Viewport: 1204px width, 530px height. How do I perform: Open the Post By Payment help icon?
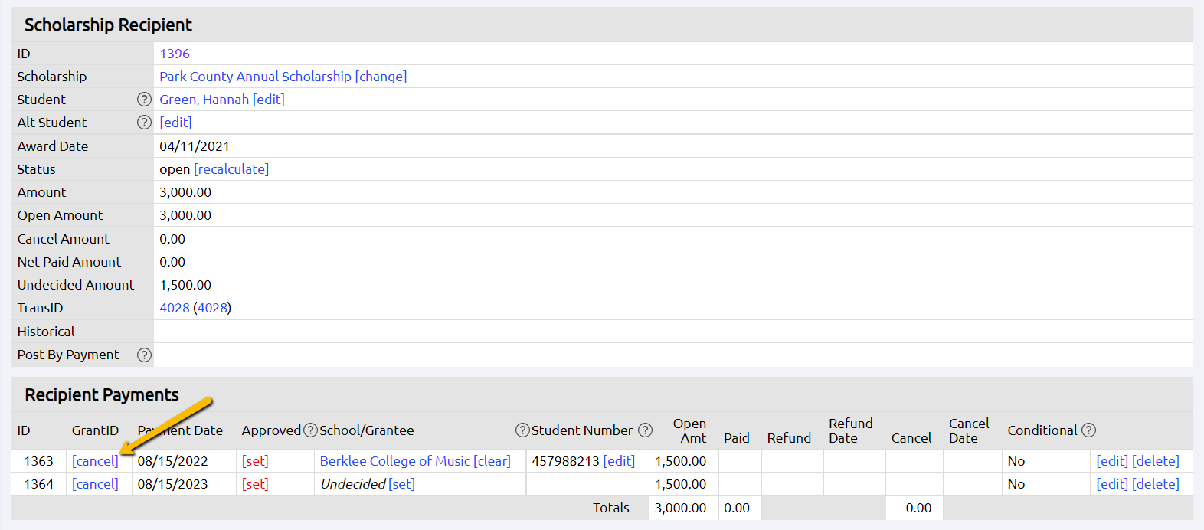pyautogui.click(x=144, y=355)
